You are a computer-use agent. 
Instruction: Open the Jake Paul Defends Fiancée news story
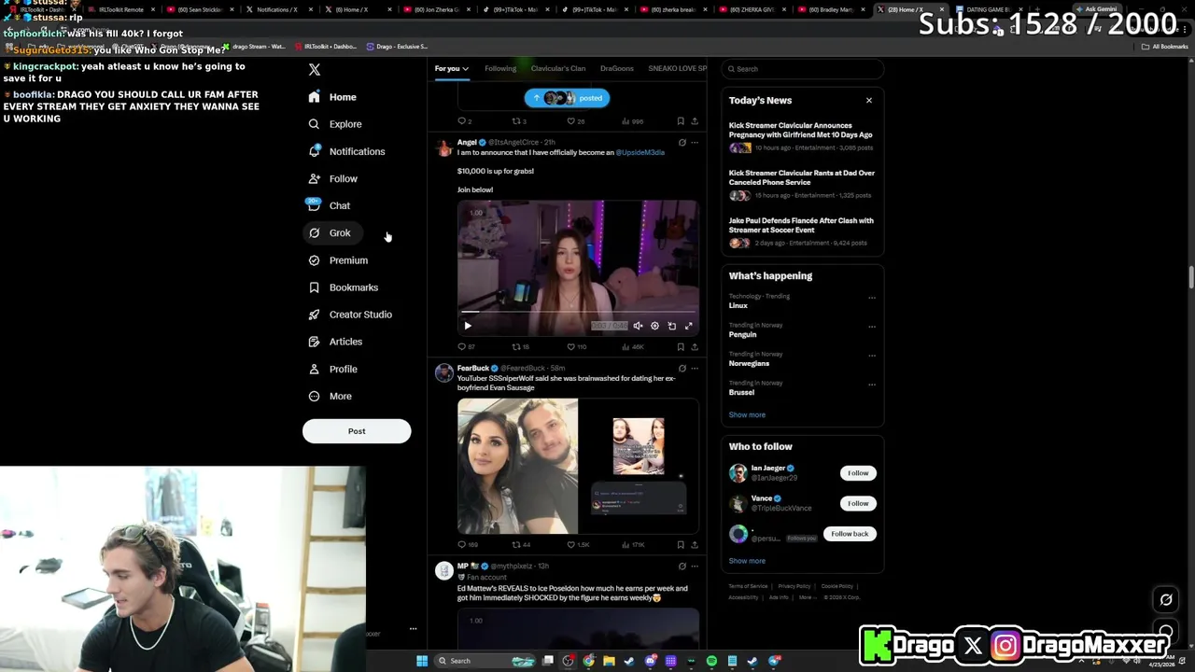pos(801,231)
